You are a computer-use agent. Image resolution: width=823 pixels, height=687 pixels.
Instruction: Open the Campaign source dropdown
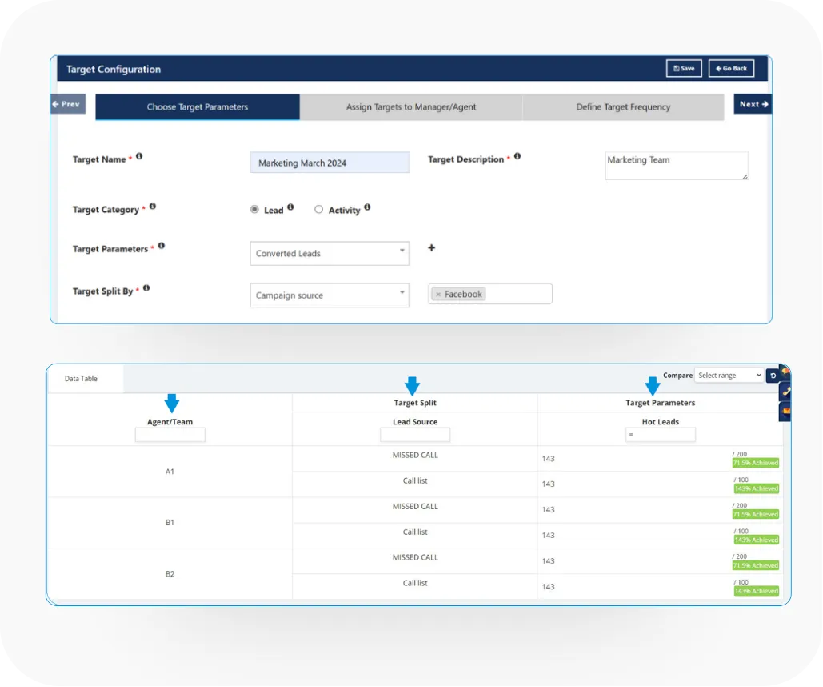pyautogui.click(x=329, y=295)
